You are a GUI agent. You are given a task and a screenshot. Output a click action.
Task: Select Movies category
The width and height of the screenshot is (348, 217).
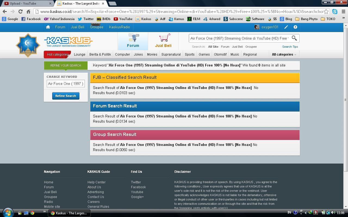tap(152, 54)
